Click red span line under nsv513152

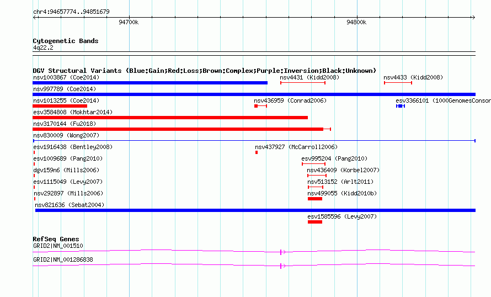316,187
